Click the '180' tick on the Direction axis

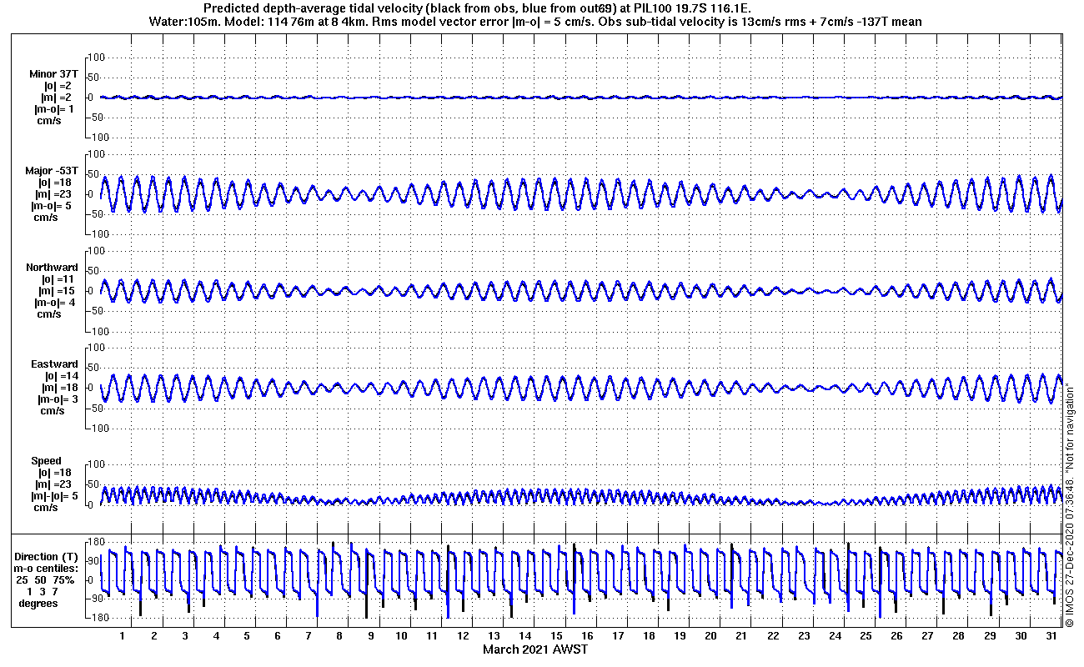coord(95,543)
